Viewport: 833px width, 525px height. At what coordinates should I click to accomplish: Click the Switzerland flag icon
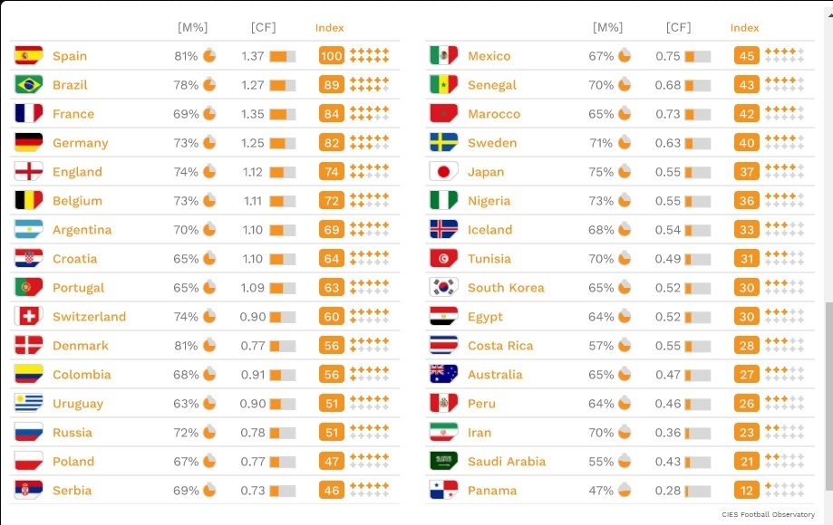coord(29,317)
